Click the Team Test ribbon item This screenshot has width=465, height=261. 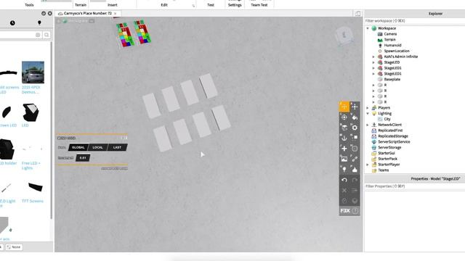(259, 5)
